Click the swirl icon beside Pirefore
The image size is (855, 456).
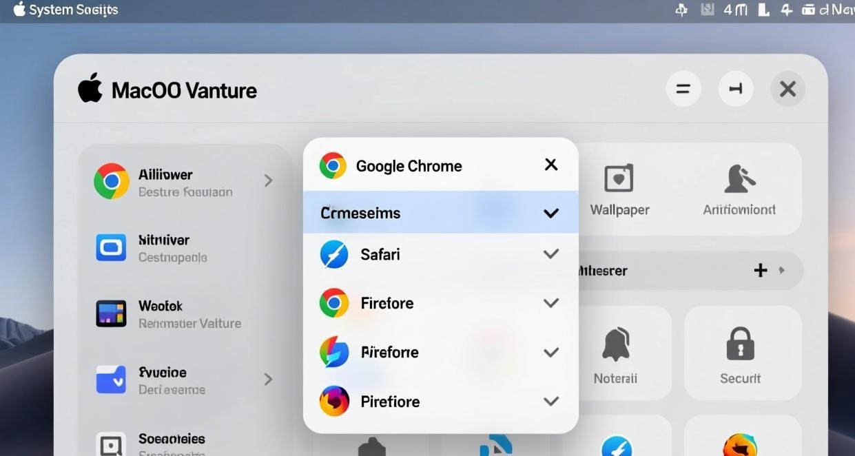click(x=334, y=352)
